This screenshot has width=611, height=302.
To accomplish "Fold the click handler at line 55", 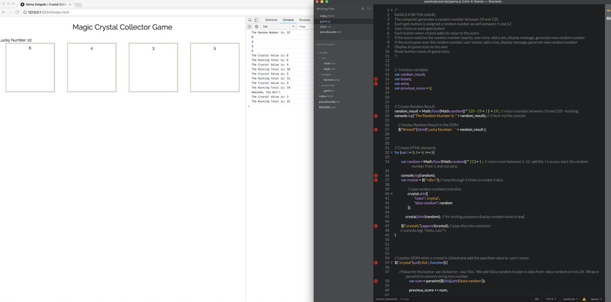I will pos(392,262).
